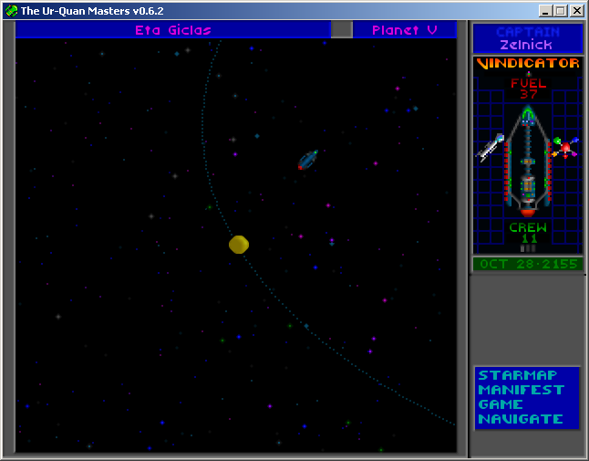Open the STARMAP menu option
Image resolution: width=589 pixels, height=461 pixels.
click(x=518, y=375)
